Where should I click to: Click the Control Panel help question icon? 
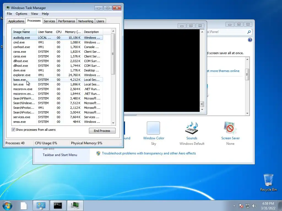250,40
